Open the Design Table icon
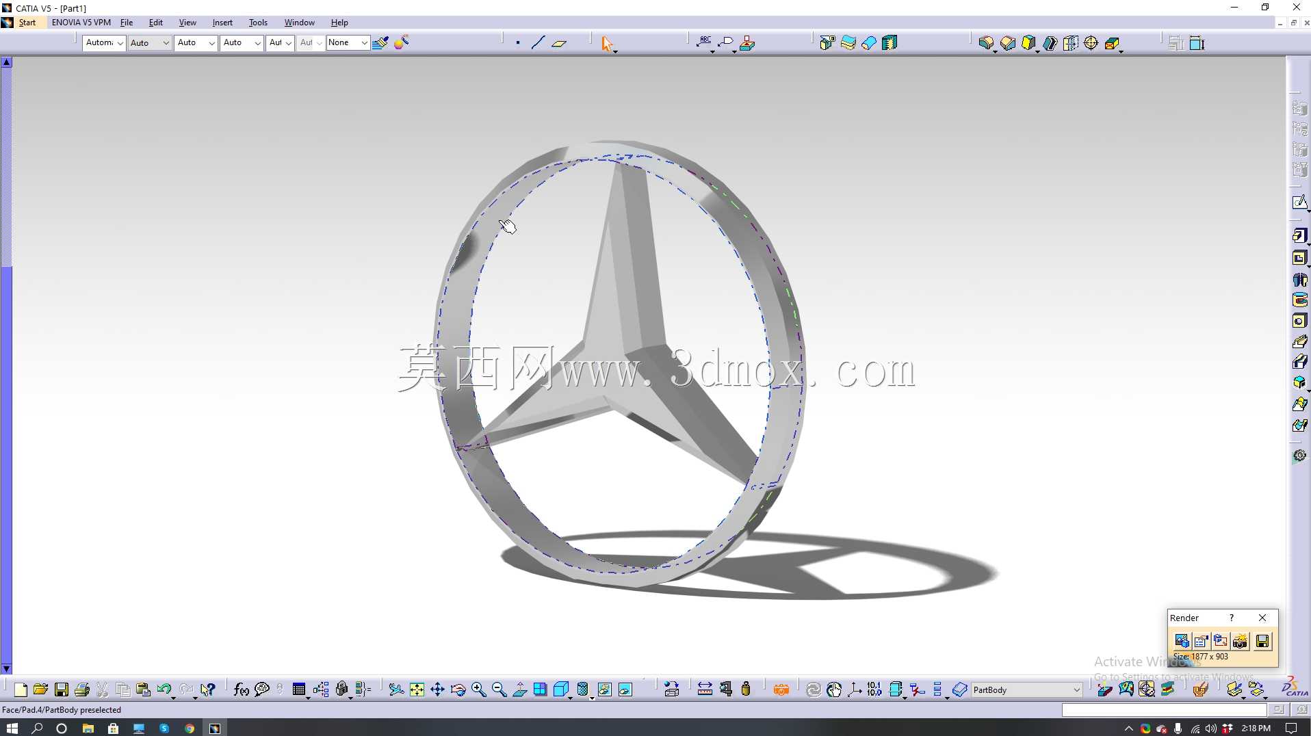 tap(299, 689)
